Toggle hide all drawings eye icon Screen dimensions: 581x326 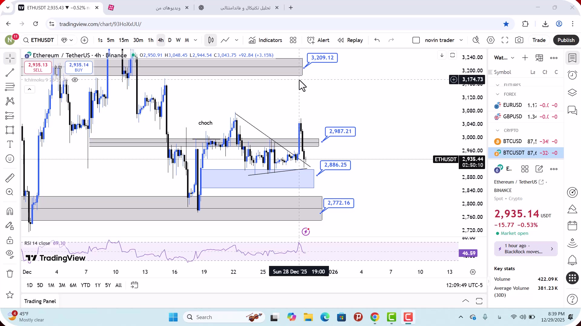coord(10,254)
